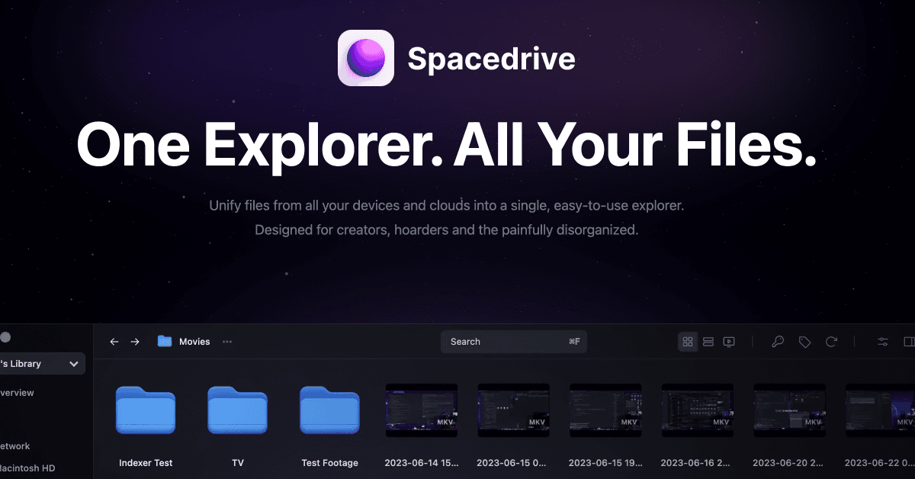Open the three-dots menu beside Movies

click(x=227, y=342)
